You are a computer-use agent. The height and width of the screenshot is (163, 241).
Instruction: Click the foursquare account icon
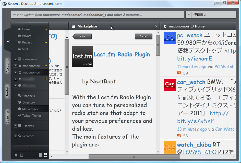coord(20,59)
